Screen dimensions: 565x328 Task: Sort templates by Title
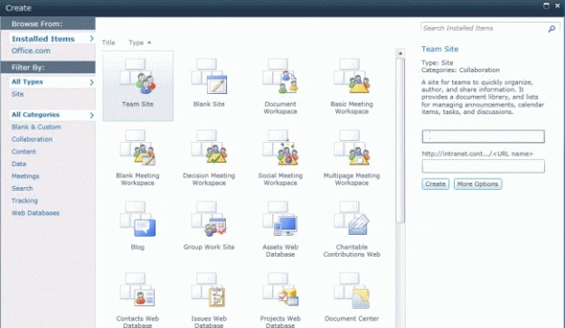tap(108, 42)
